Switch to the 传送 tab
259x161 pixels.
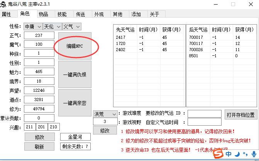(83, 14)
